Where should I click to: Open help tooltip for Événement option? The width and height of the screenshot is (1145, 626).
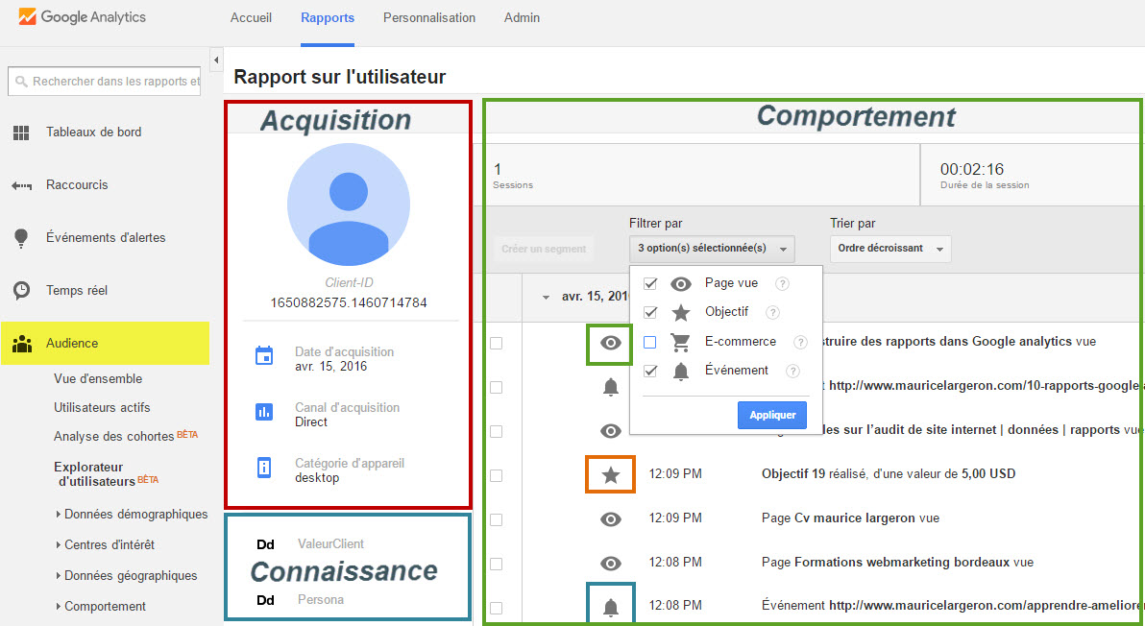tap(792, 372)
